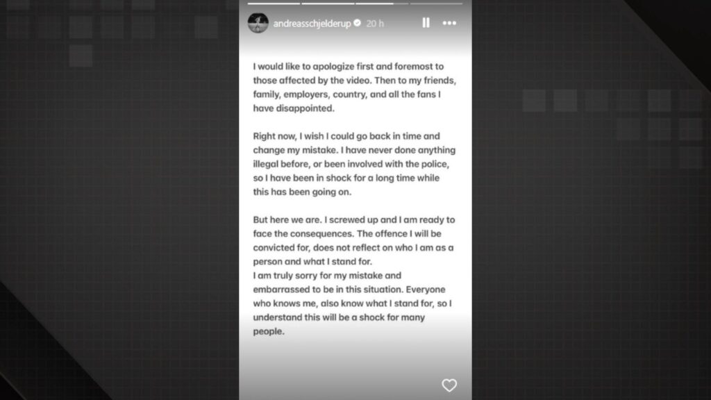The height and width of the screenshot is (400, 711).
Task: Jump to the second story progress segment
Action: pos(327,3)
